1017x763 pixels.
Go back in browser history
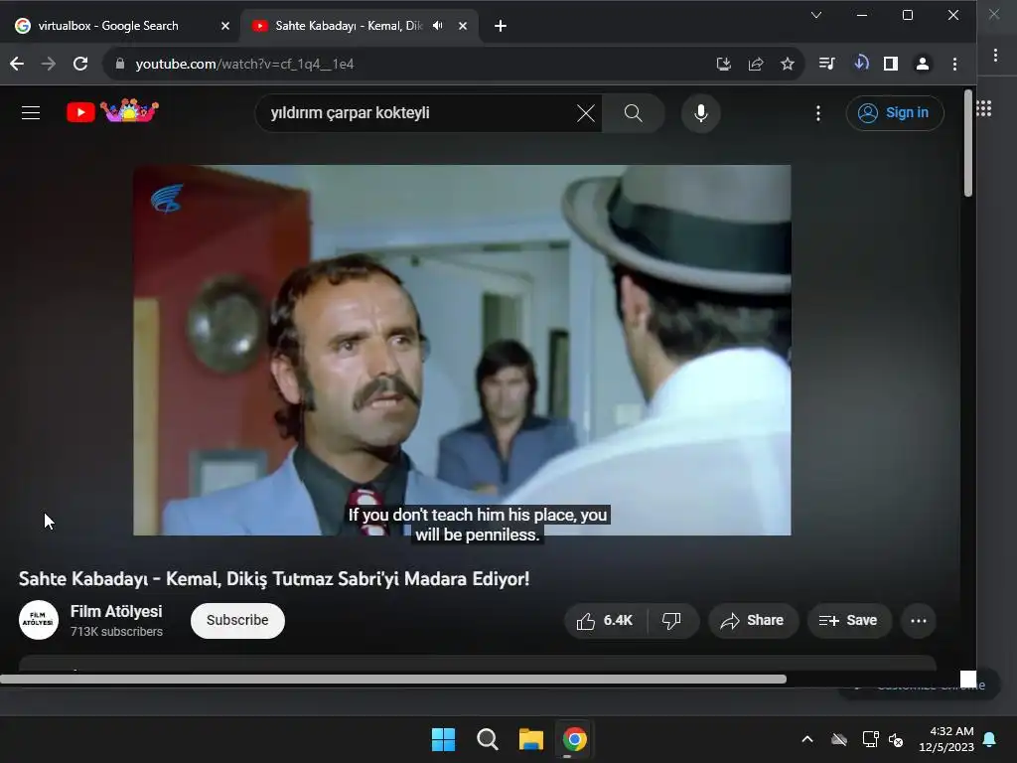17,64
